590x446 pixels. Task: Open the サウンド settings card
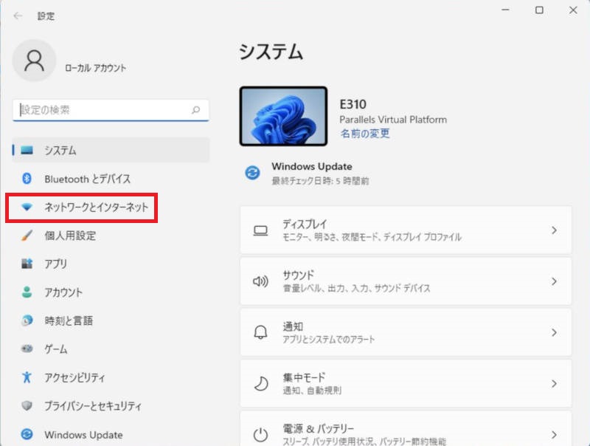point(406,281)
